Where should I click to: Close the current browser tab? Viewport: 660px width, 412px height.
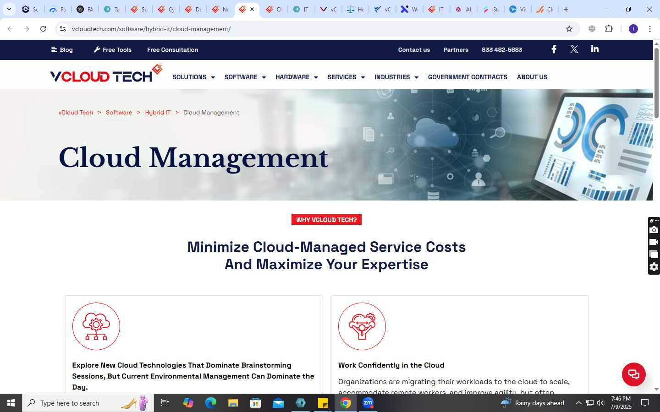[252, 9]
